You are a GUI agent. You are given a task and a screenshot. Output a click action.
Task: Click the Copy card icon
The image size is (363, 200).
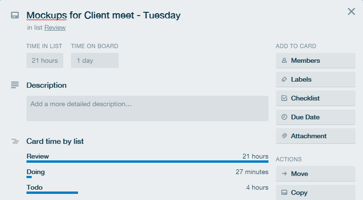point(284,192)
